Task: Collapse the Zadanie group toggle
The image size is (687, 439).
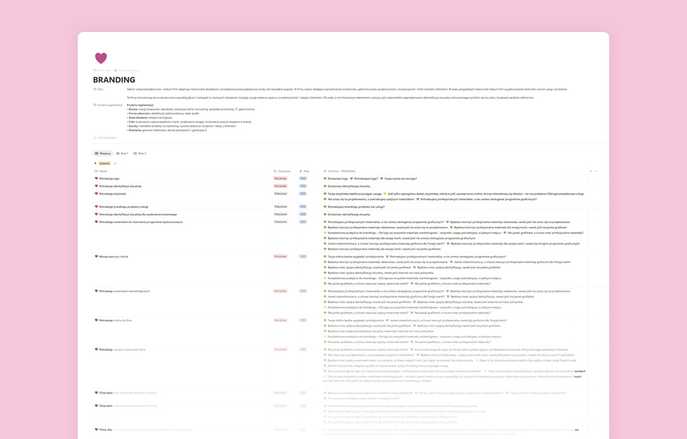Action: (x=95, y=164)
